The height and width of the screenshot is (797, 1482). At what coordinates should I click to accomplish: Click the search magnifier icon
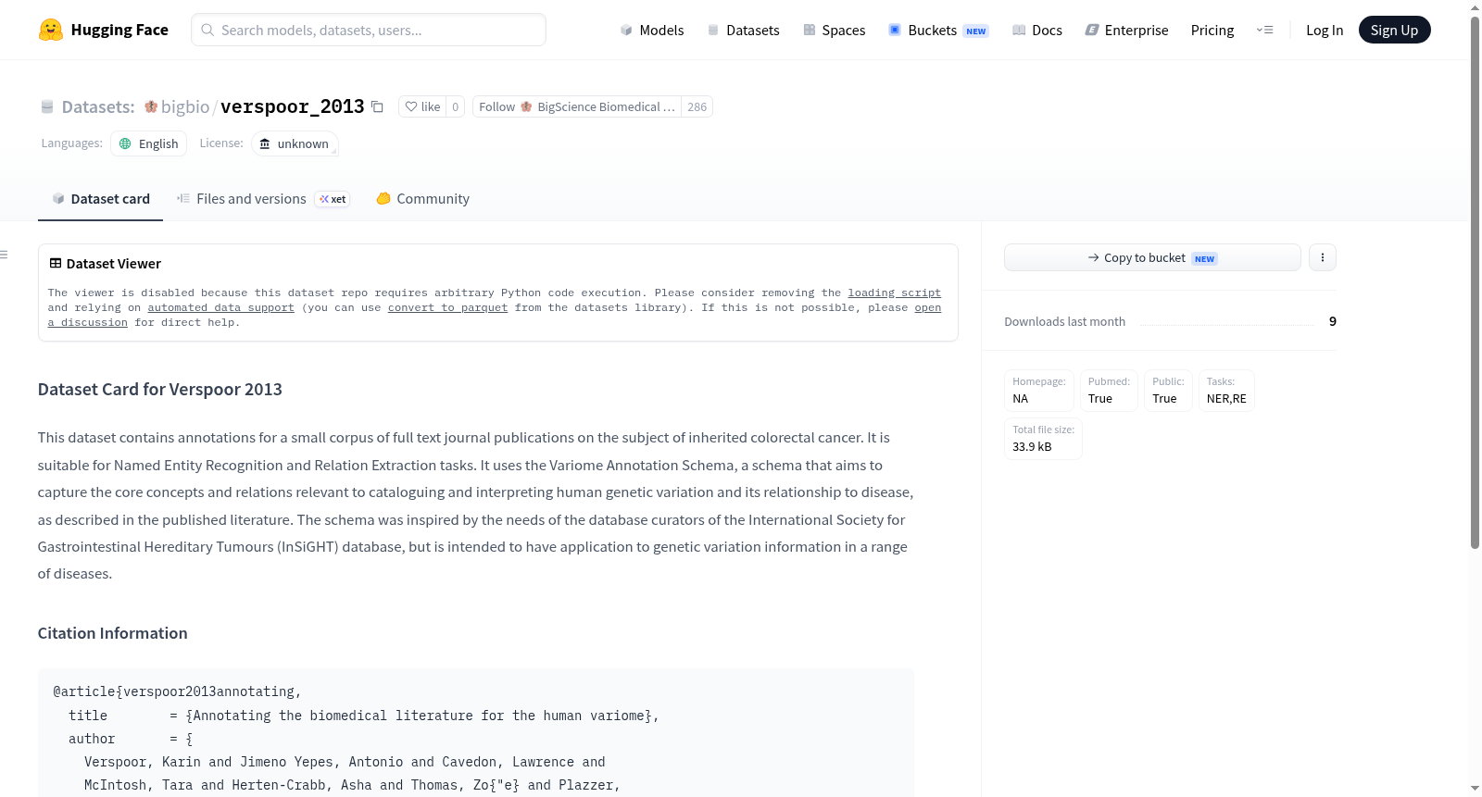pos(207,30)
